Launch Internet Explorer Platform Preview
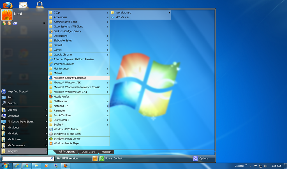287x169 pixels. coord(79,59)
